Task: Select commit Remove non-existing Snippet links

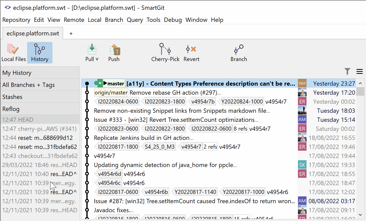Action: (182, 111)
